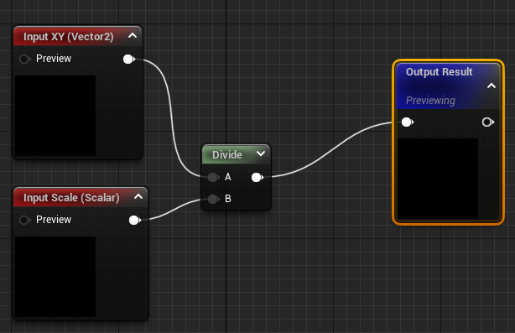Select the Divide node title
The image size is (515, 333).
(227, 154)
